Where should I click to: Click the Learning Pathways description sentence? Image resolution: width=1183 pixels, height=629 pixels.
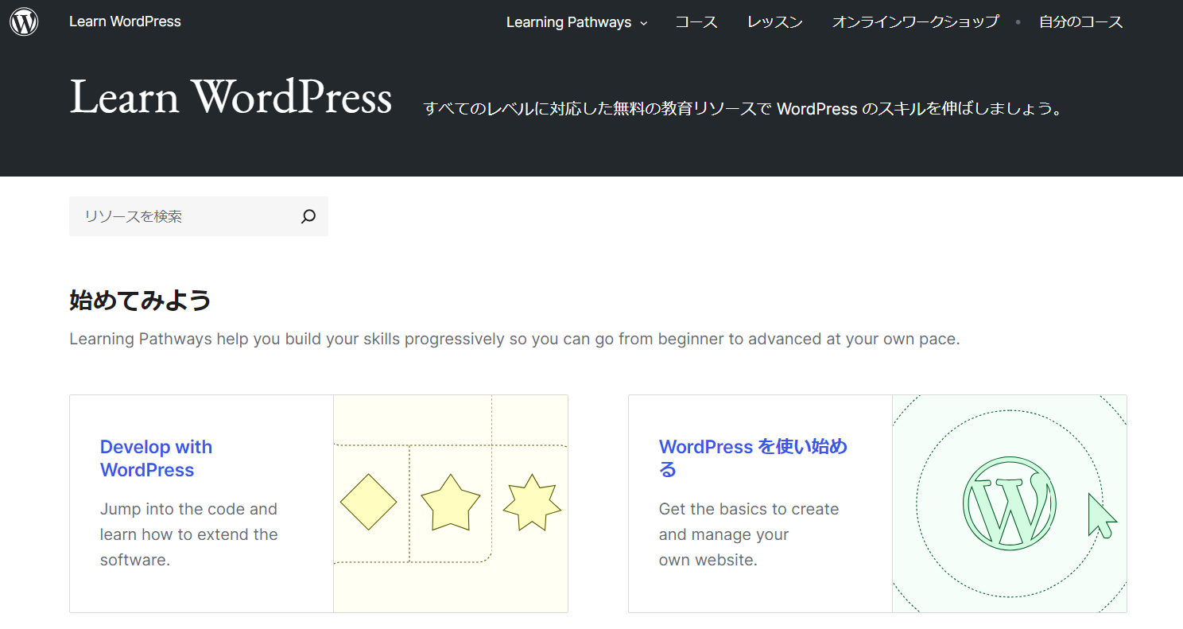pyautogui.click(x=514, y=339)
